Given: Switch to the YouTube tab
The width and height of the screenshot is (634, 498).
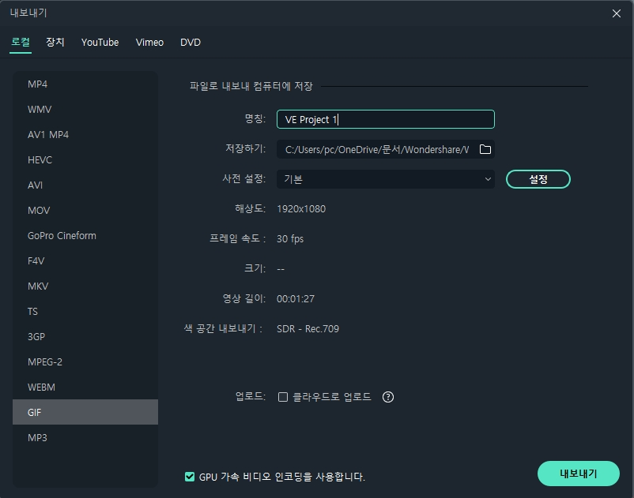Looking at the screenshot, I should 100,43.
